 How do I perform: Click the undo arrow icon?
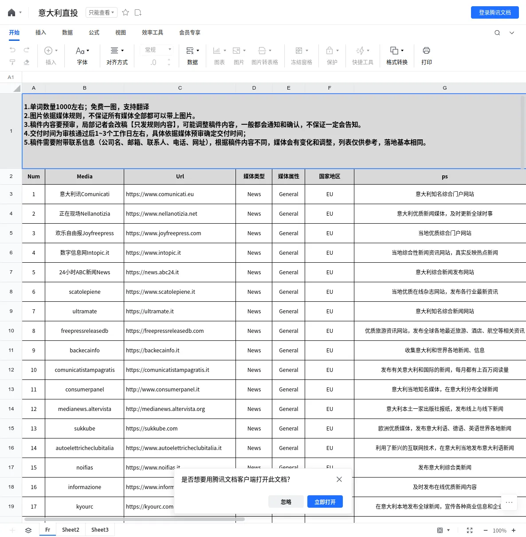pos(12,50)
